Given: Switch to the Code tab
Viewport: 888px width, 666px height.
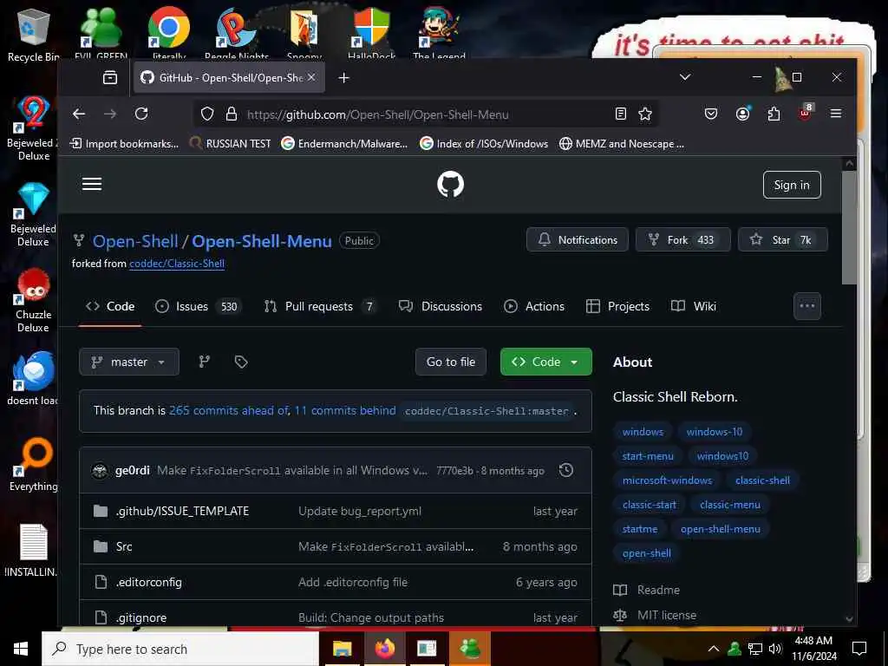Looking at the screenshot, I should pyautogui.click(x=110, y=306).
